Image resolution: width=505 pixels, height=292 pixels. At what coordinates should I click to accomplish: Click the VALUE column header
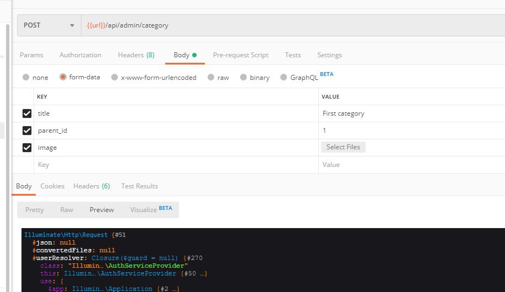click(330, 96)
